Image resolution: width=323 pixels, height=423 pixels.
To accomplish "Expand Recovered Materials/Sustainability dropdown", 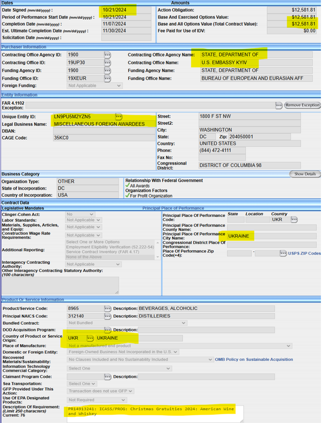I will coord(140,360).
